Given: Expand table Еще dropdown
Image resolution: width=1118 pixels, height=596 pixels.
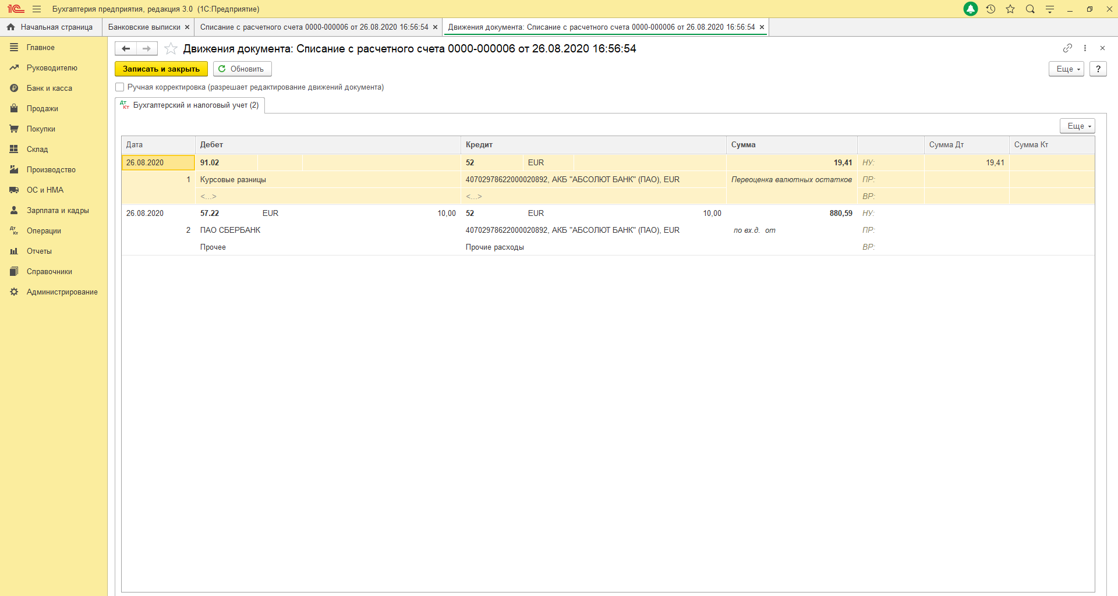Looking at the screenshot, I should pyautogui.click(x=1077, y=126).
